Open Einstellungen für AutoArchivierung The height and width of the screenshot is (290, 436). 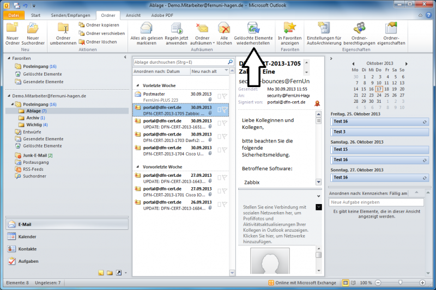(x=324, y=34)
